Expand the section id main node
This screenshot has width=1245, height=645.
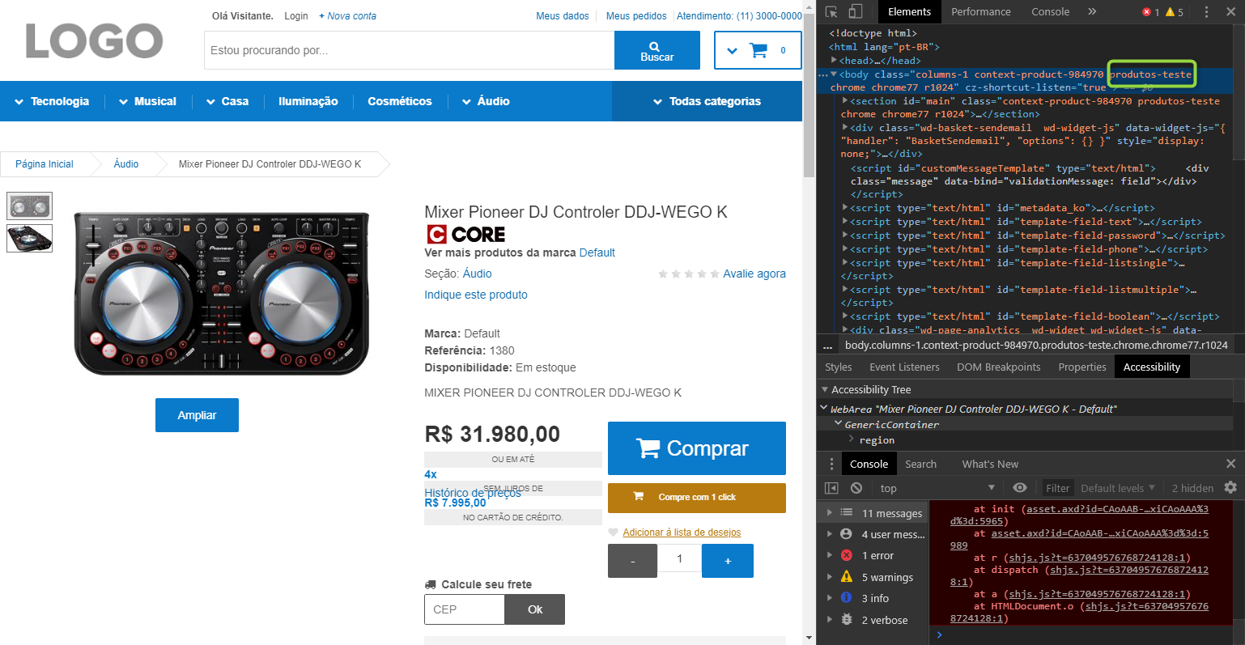pyautogui.click(x=845, y=101)
